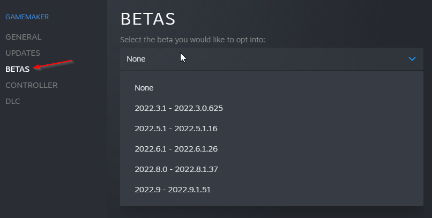Screen dimensions: 432x218
Task: Select the BETAS sidebar tab
Action: point(18,69)
